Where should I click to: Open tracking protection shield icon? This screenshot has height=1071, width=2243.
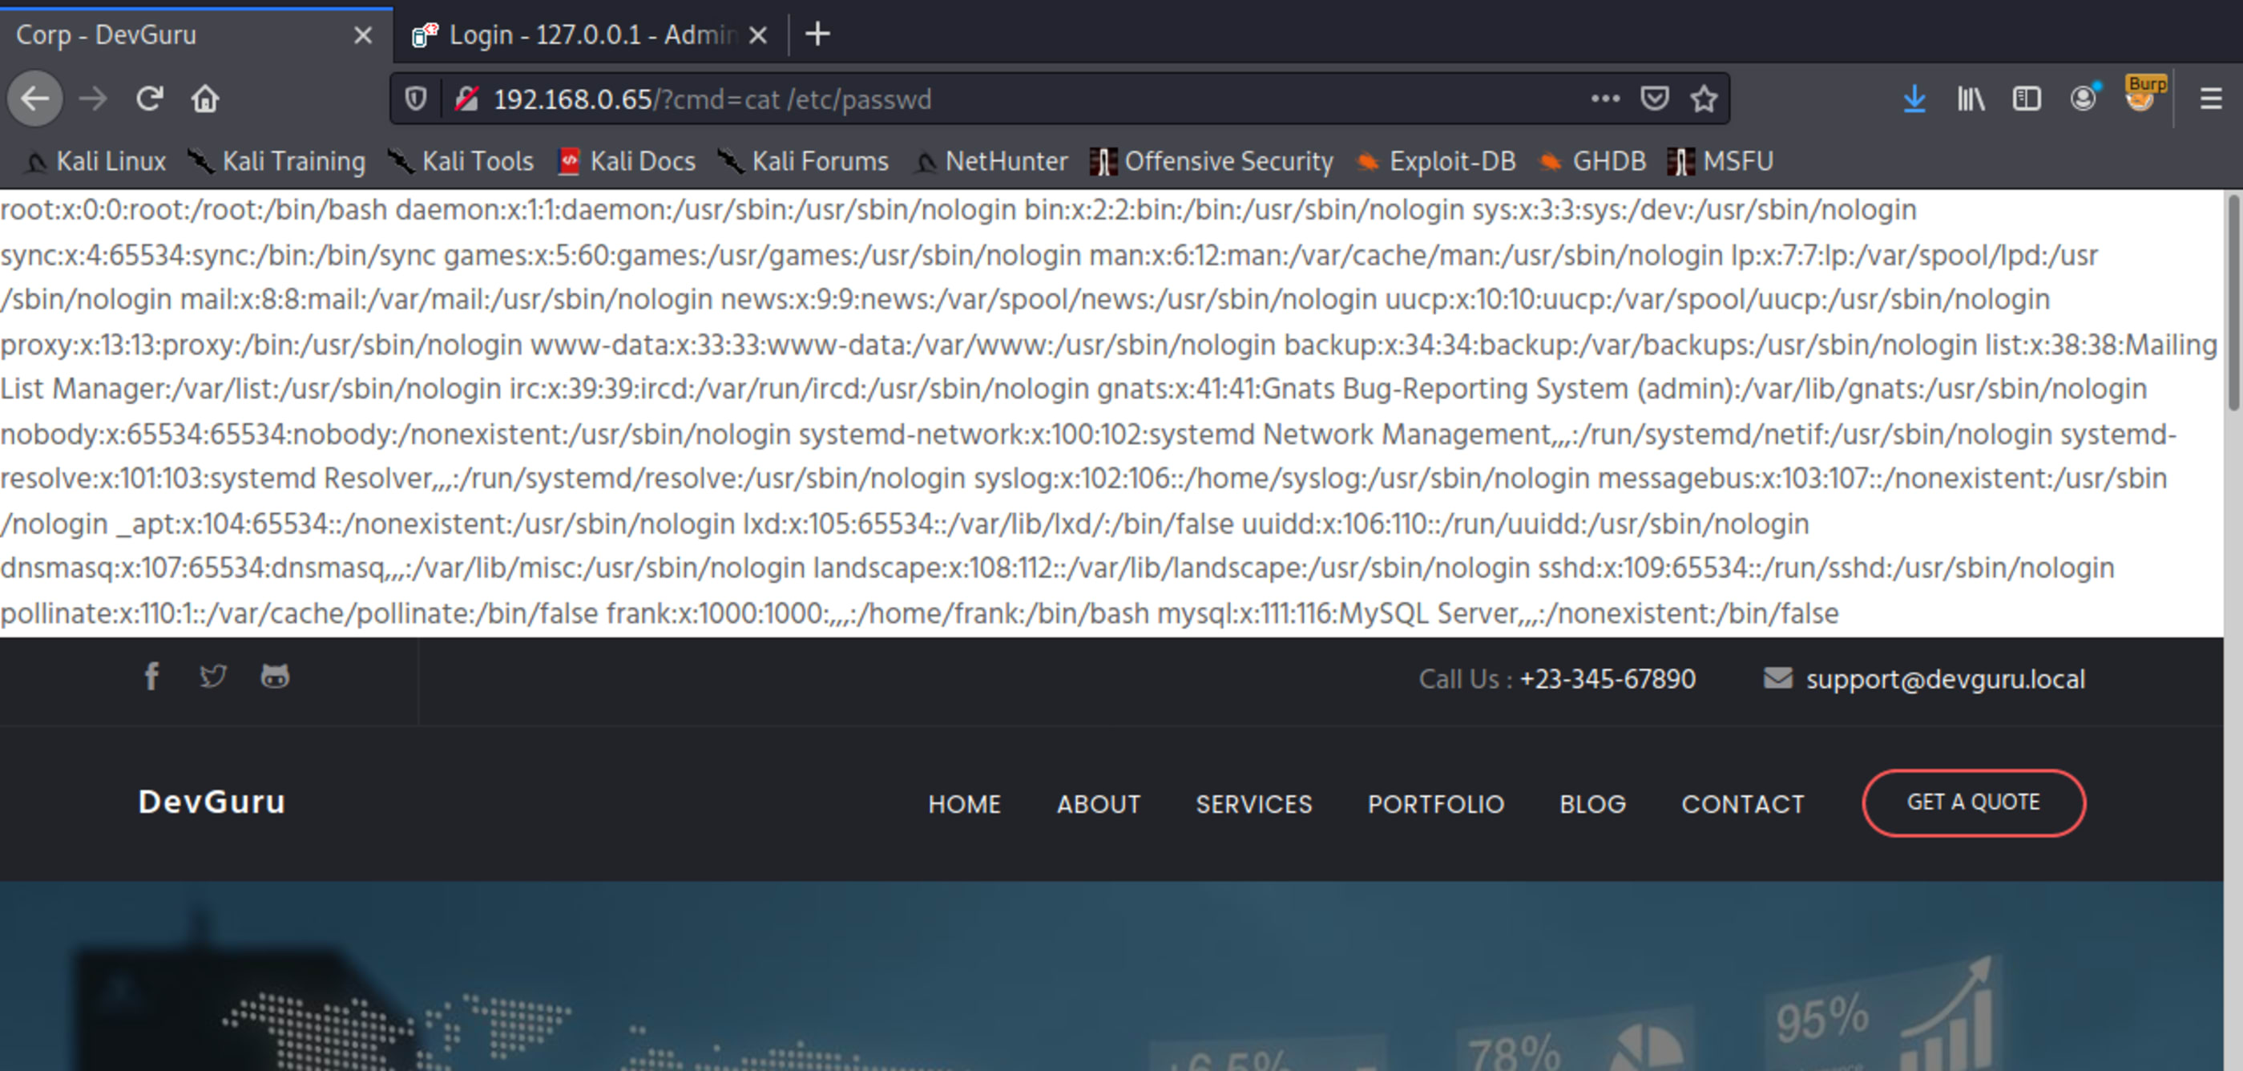click(x=416, y=99)
